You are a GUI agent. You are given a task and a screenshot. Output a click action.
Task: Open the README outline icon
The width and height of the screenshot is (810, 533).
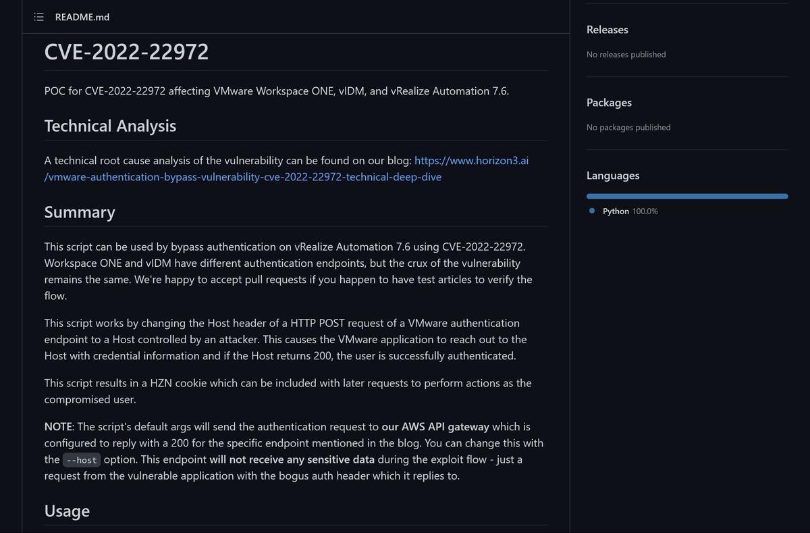click(39, 17)
